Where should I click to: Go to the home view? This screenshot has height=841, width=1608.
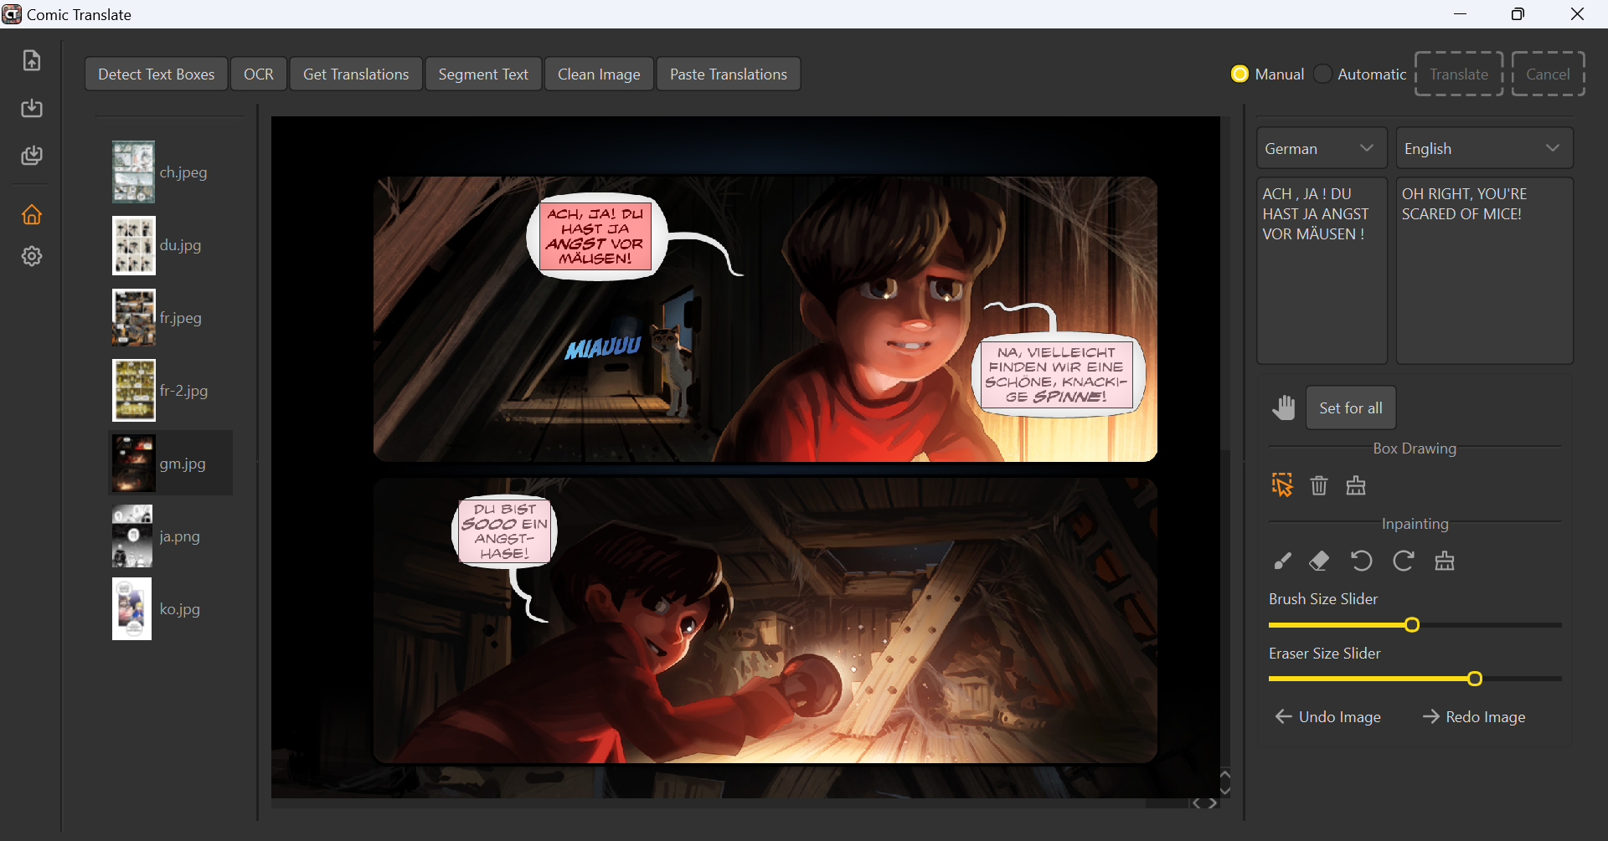click(x=31, y=215)
